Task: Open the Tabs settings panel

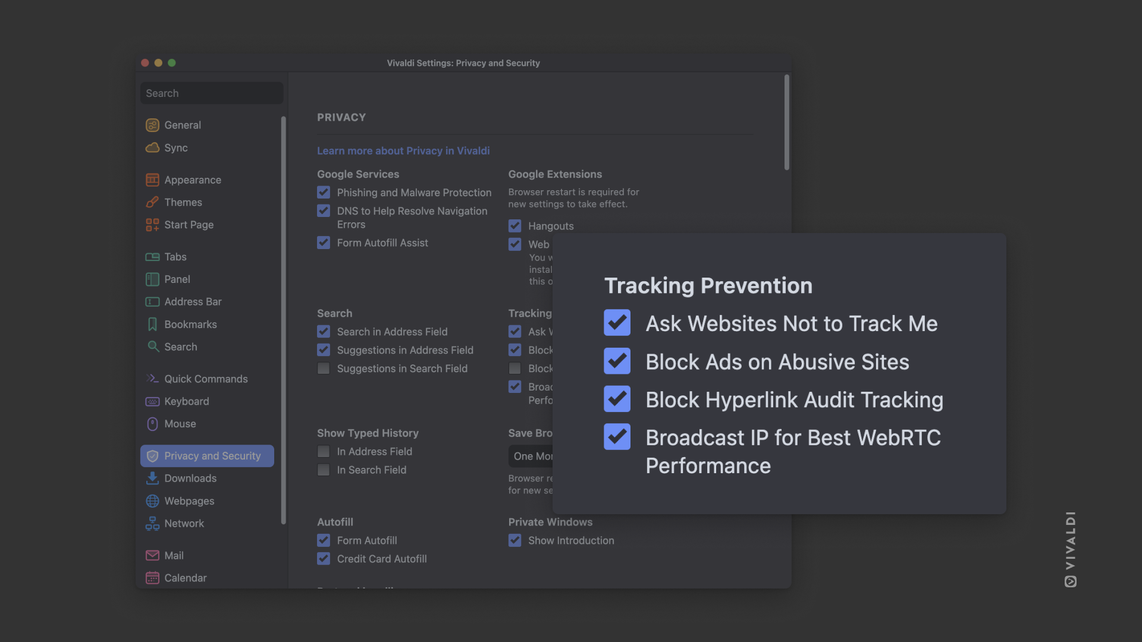Action: pyautogui.click(x=175, y=257)
